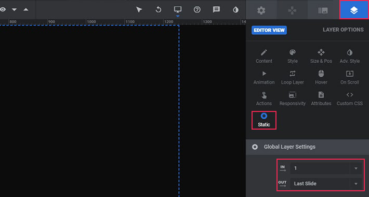Select the Loop Layer option
Image resolution: width=369 pixels, height=197 pixels.
293,78
